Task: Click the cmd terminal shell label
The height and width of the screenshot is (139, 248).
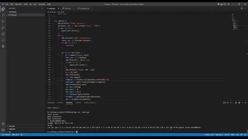Action: [226, 103]
